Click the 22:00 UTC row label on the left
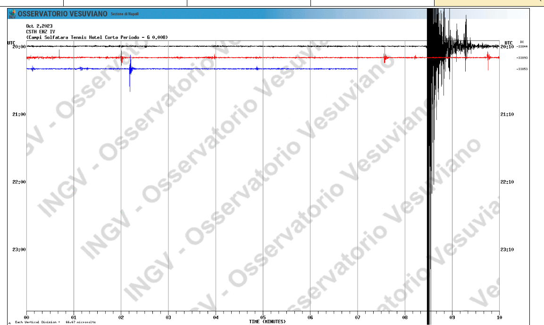Viewport: 544px width, 325px height. (x=19, y=182)
